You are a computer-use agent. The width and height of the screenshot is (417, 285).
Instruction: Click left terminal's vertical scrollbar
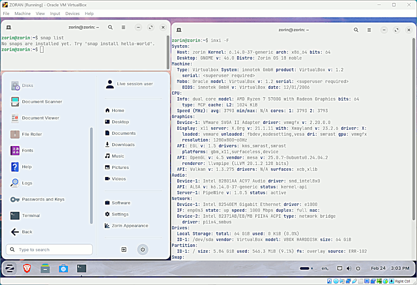[x=168, y=52]
